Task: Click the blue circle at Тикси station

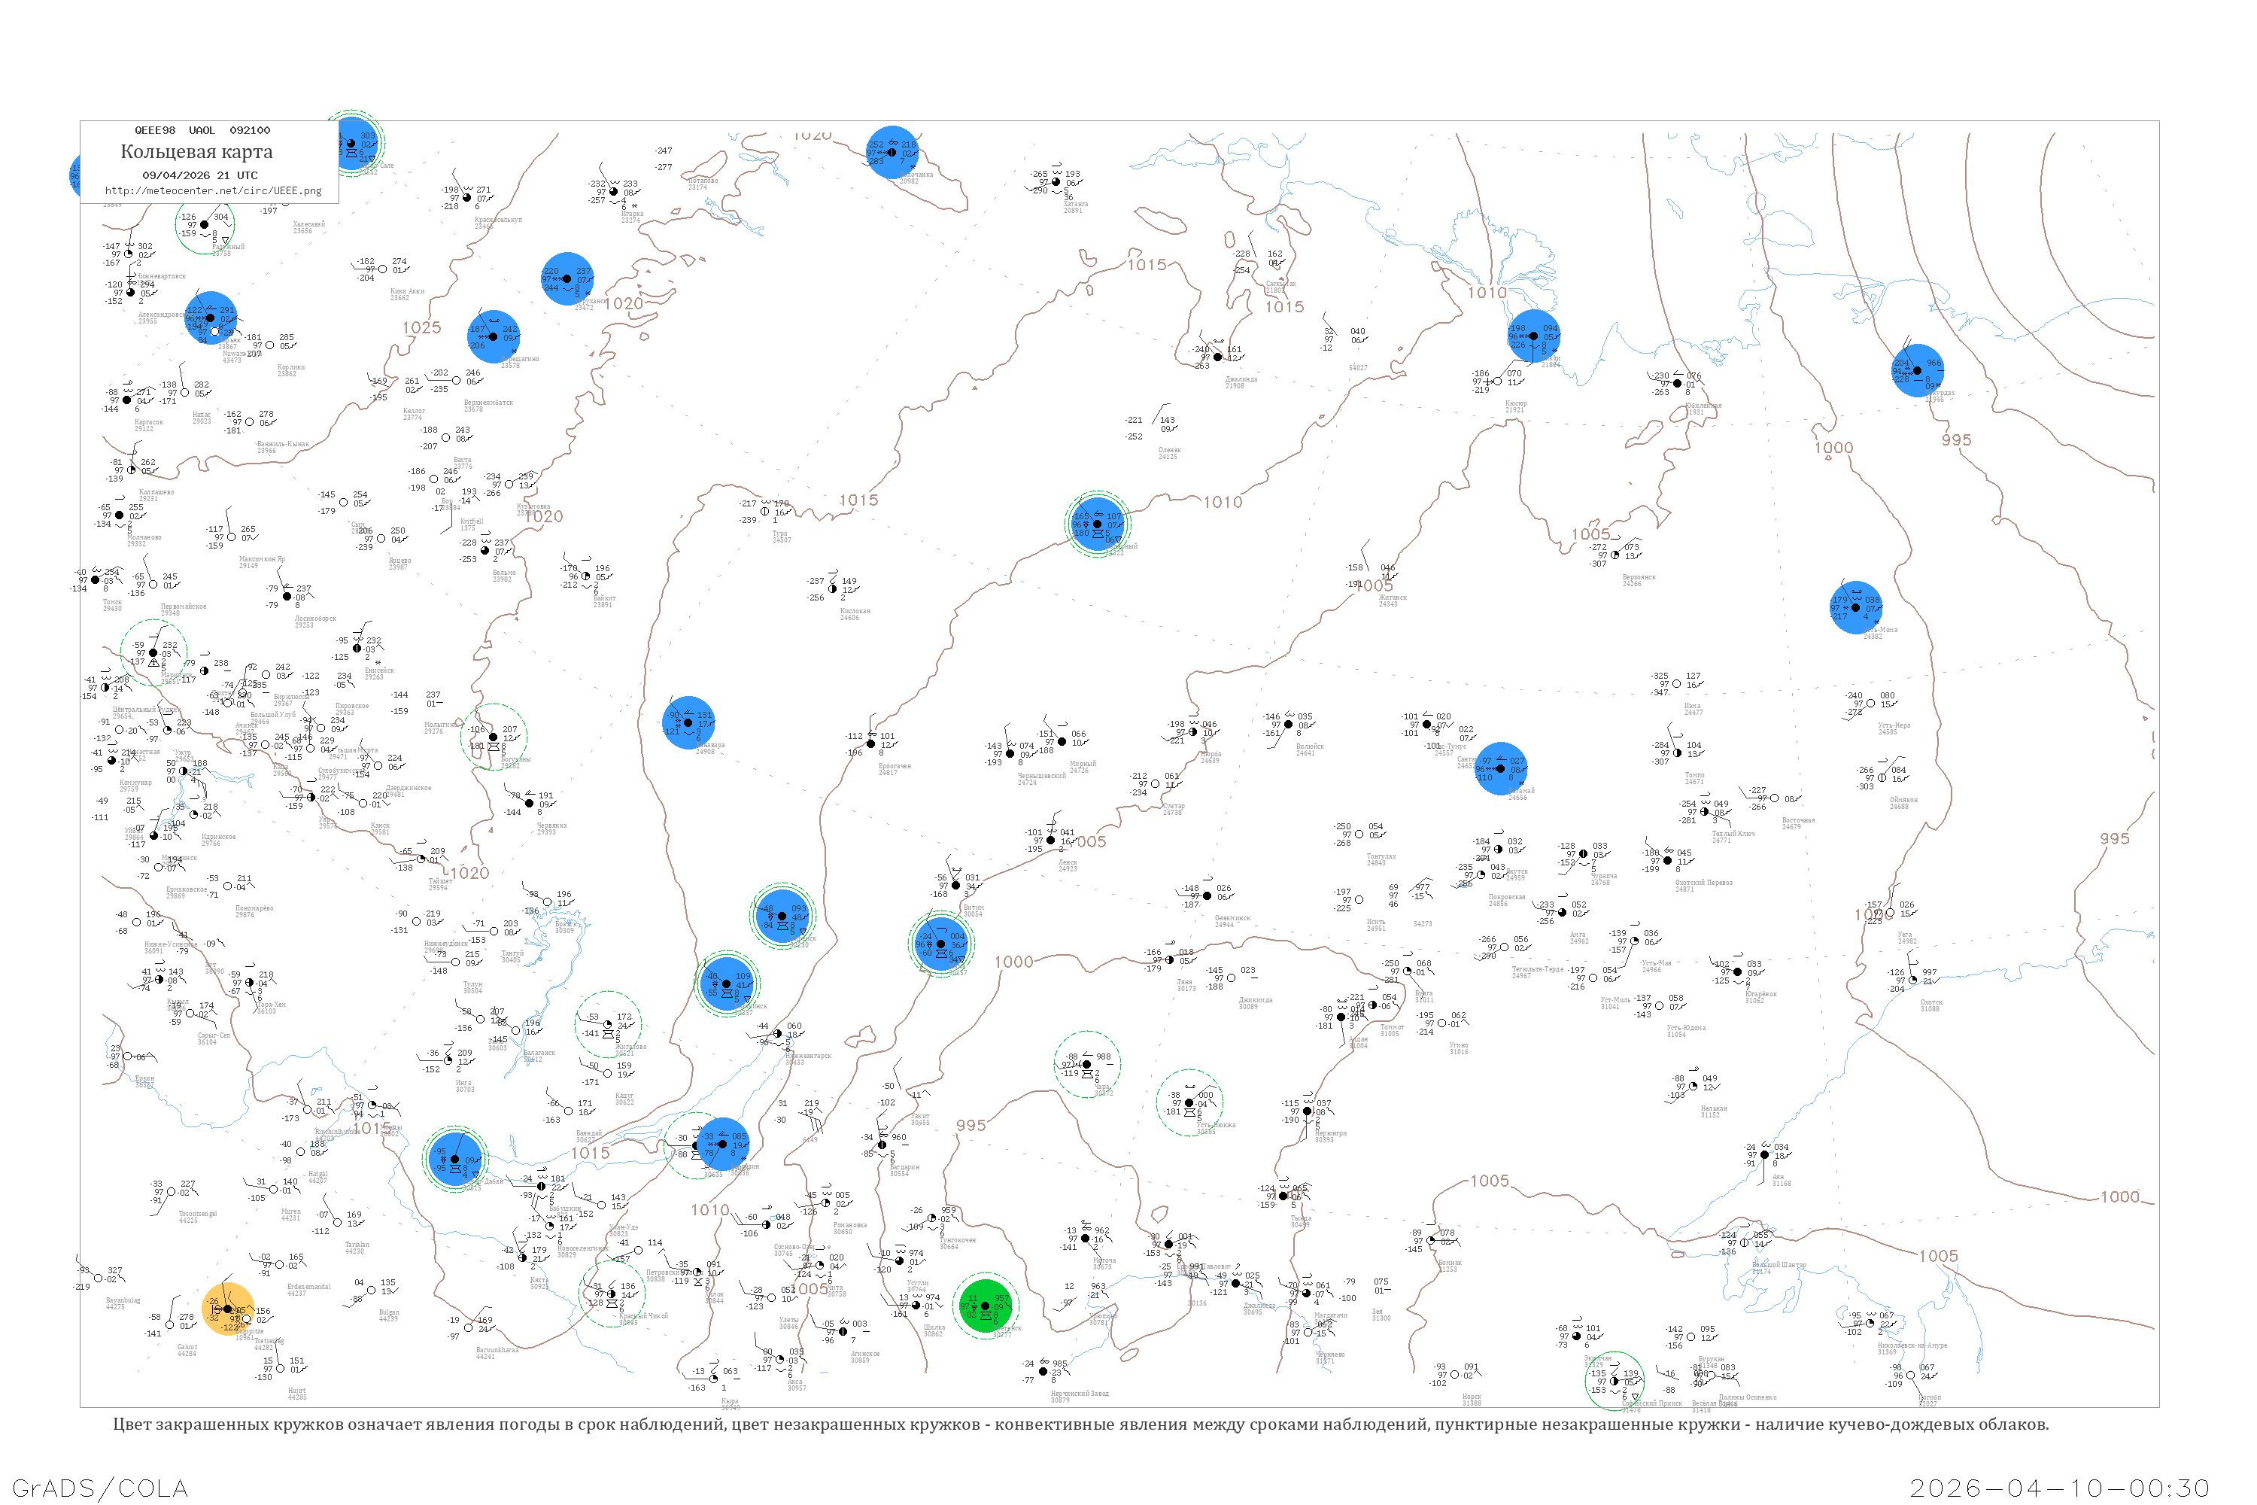Action: [1533, 336]
